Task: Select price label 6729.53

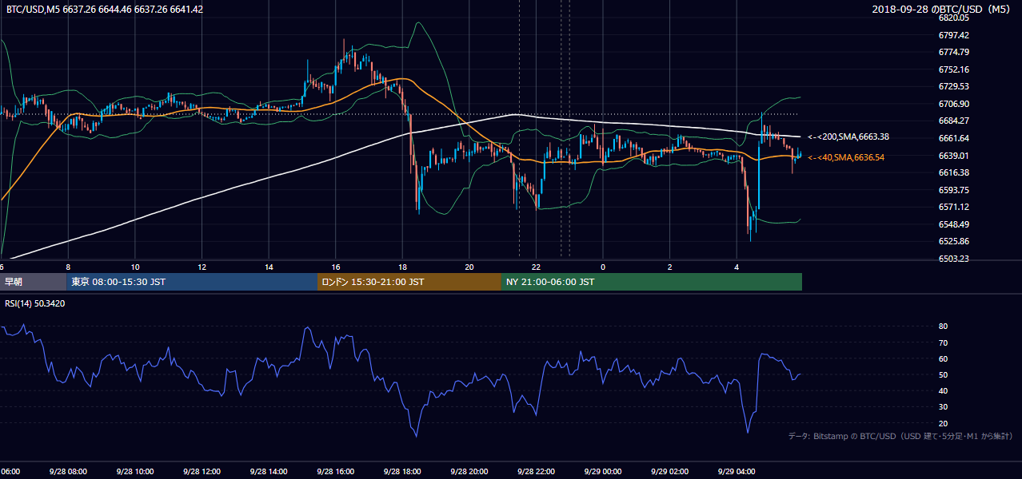Action: 954,86
